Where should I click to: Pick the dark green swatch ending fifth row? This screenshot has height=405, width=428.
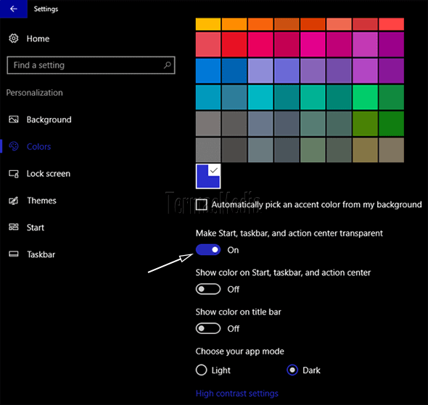pos(392,123)
